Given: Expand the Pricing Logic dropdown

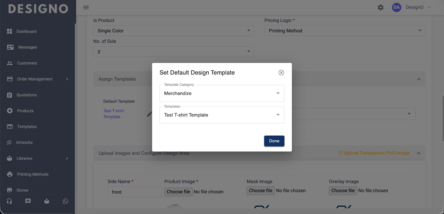Looking at the screenshot, I should coord(345,31).
